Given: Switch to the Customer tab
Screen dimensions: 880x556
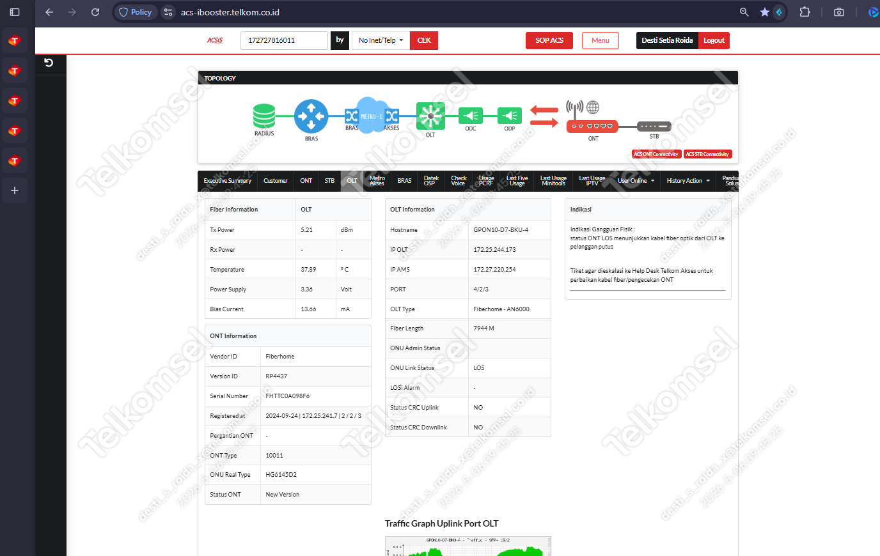Looking at the screenshot, I should pyautogui.click(x=276, y=181).
